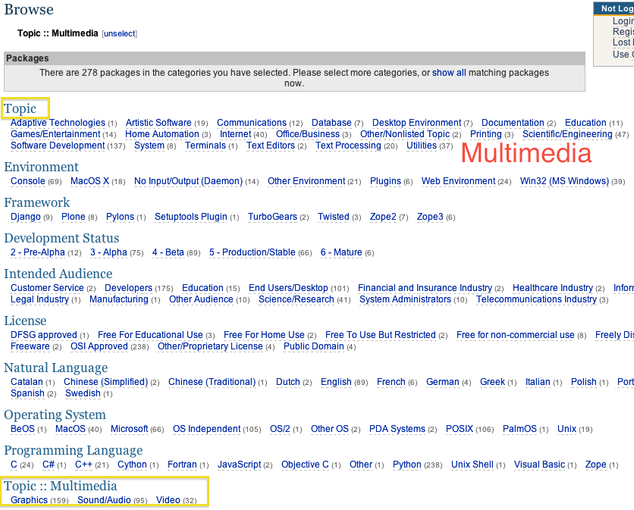Viewport: 634px width, 510px height.
Task: Select POSIX operating system
Action: pyautogui.click(x=460, y=429)
